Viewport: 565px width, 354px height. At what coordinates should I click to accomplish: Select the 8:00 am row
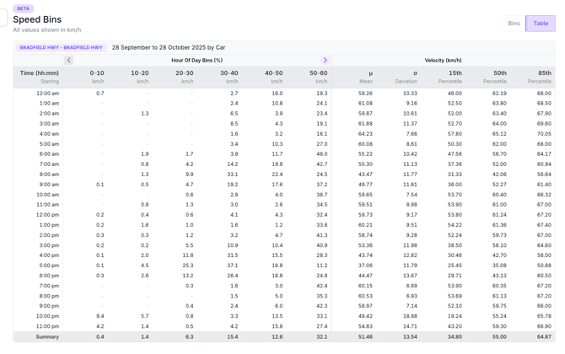(48, 174)
